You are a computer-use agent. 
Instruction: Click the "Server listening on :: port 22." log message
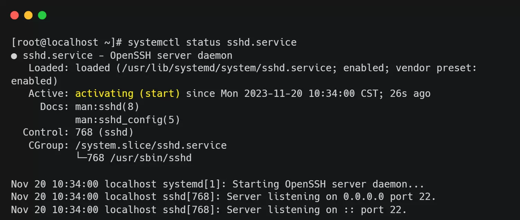tap(316, 210)
